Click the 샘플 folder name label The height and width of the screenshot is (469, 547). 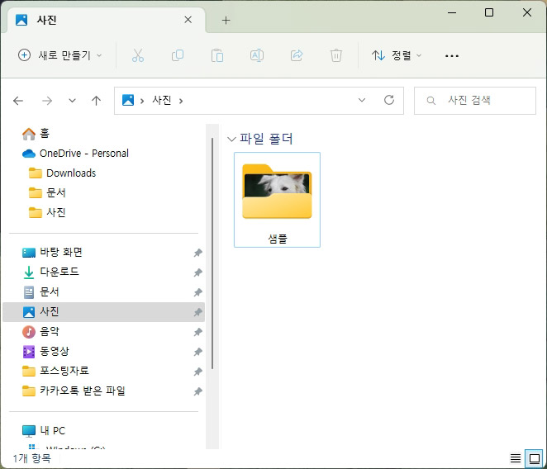point(278,239)
